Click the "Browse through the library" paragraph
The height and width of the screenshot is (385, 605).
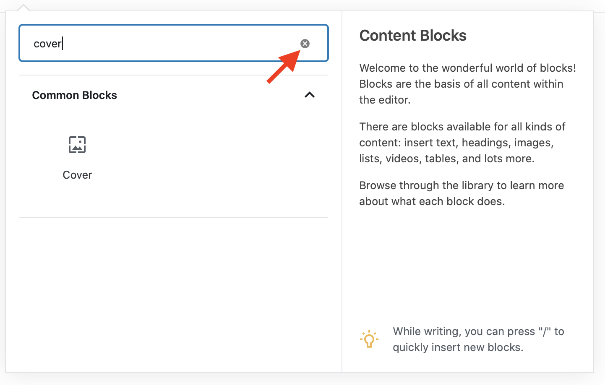(462, 193)
